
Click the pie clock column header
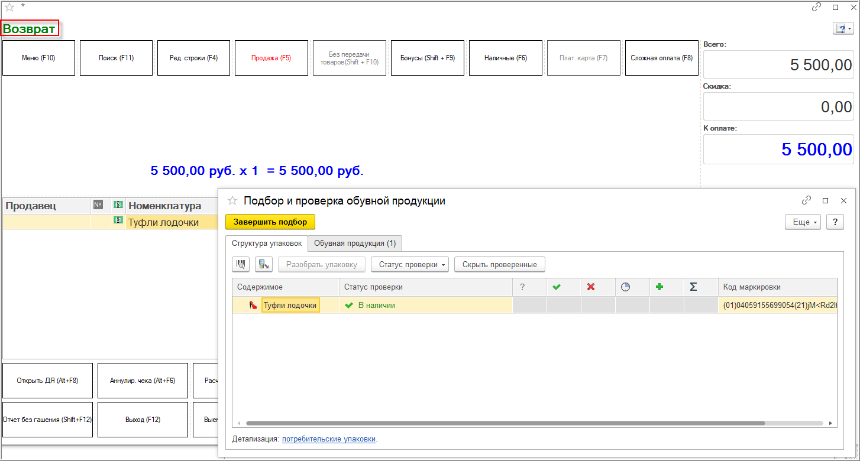tap(625, 287)
